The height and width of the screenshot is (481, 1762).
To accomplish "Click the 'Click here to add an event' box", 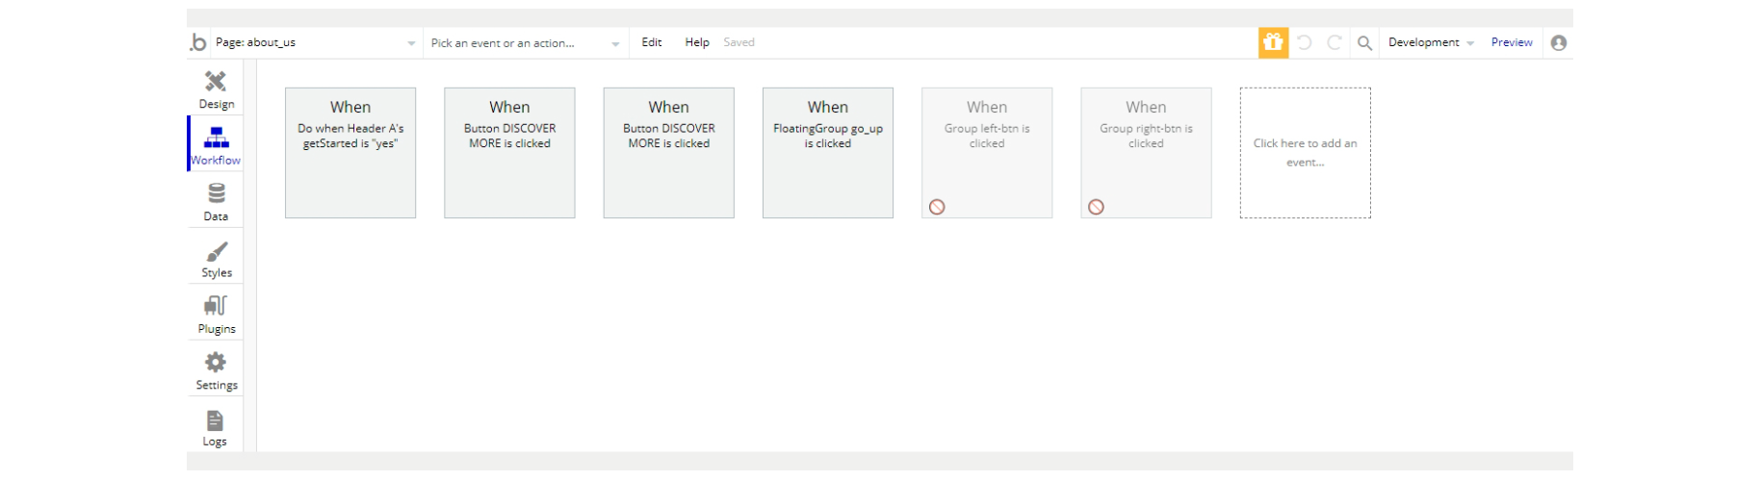I will point(1305,153).
